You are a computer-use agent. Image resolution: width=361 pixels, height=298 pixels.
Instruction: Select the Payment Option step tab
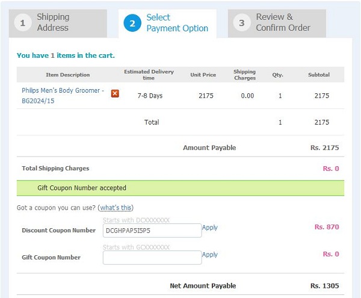point(167,23)
